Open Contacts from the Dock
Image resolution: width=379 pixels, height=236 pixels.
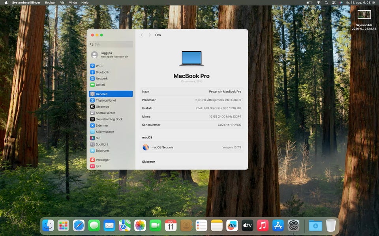pos(186,226)
